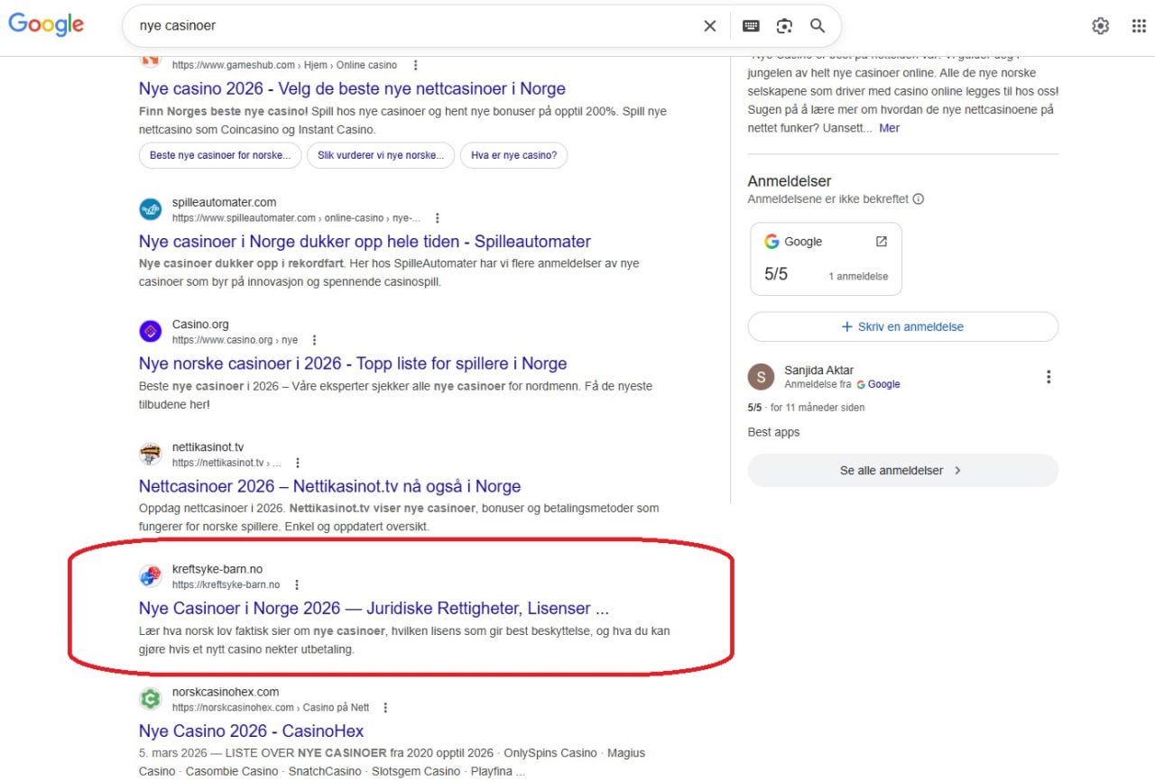The height and width of the screenshot is (782, 1155).
Task: Click 'Skriv en anmeldelse' button
Action: 902,327
